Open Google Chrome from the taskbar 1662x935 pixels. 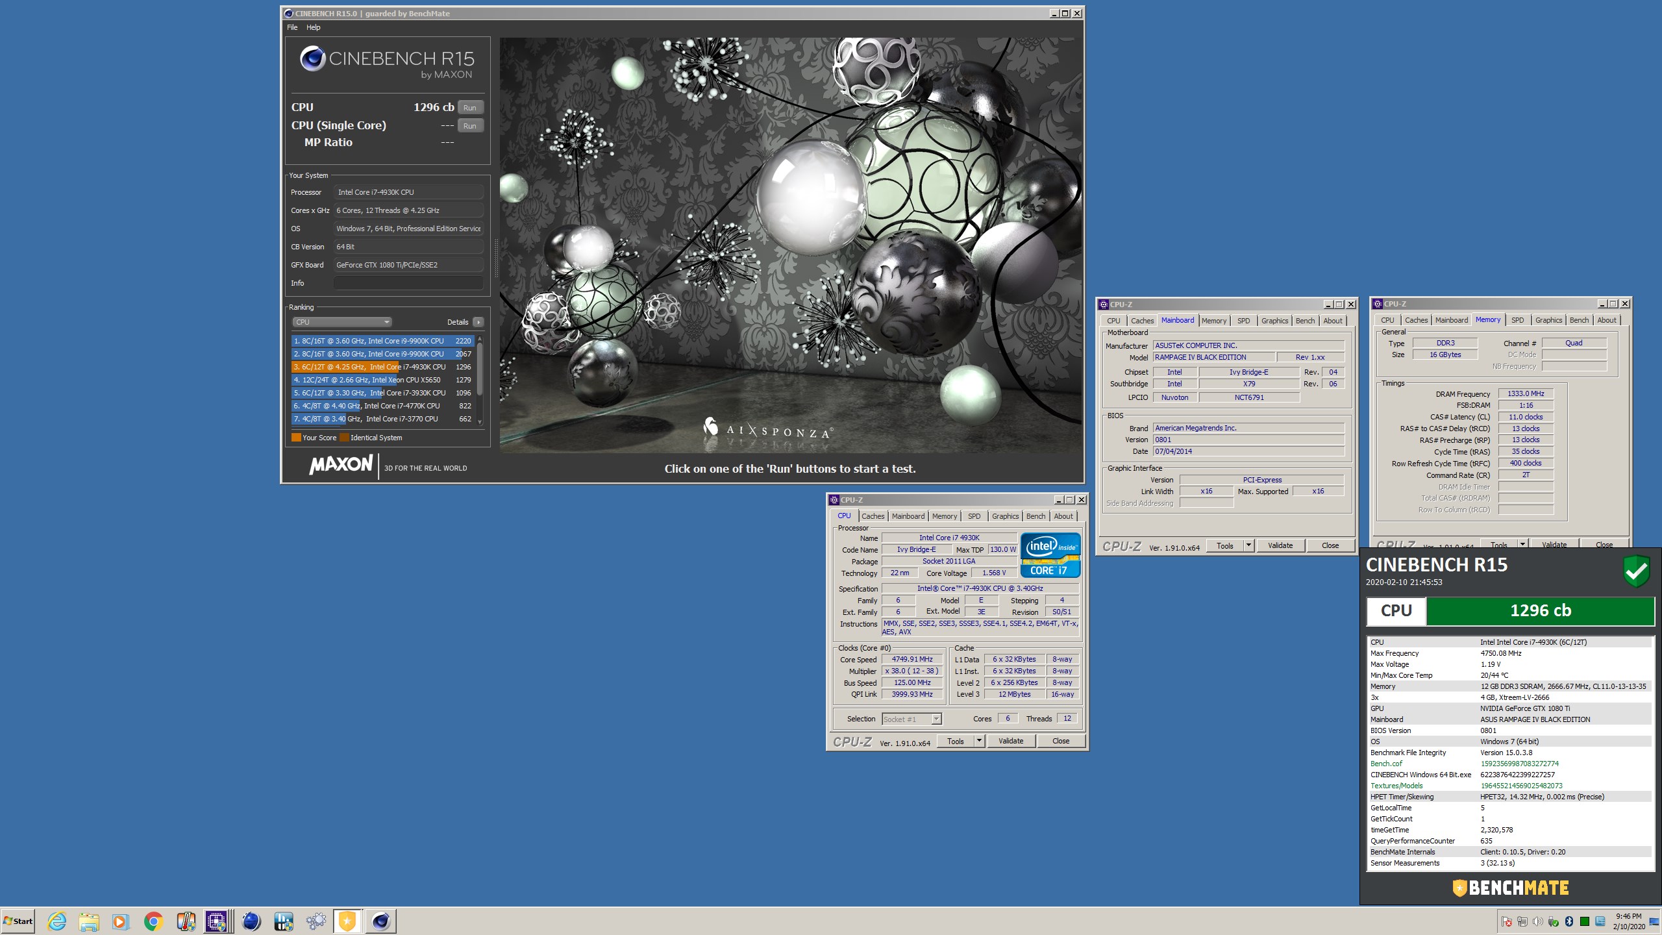tap(153, 921)
